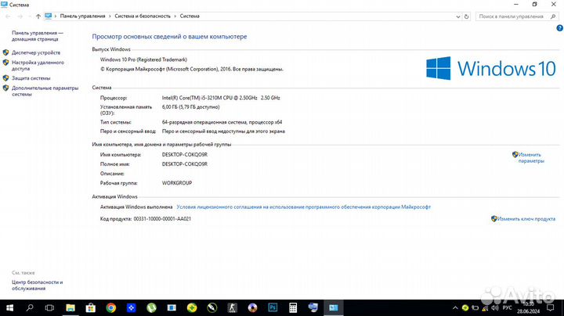Click the WORKGROUP value

pyautogui.click(x=177, y=183)
